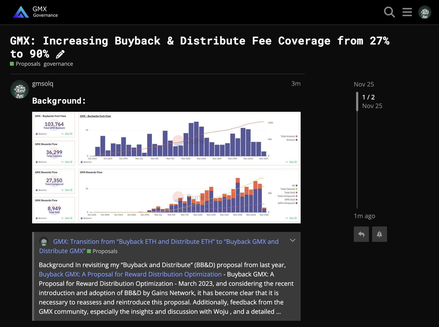Click the 'GMX - Buybacks from Fees' chart title
The width and height of the screenshot is (439, 327).
tap(95, 116)
